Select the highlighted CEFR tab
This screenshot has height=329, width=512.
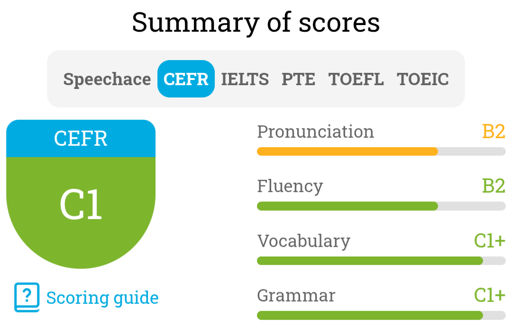click(186, 79)
